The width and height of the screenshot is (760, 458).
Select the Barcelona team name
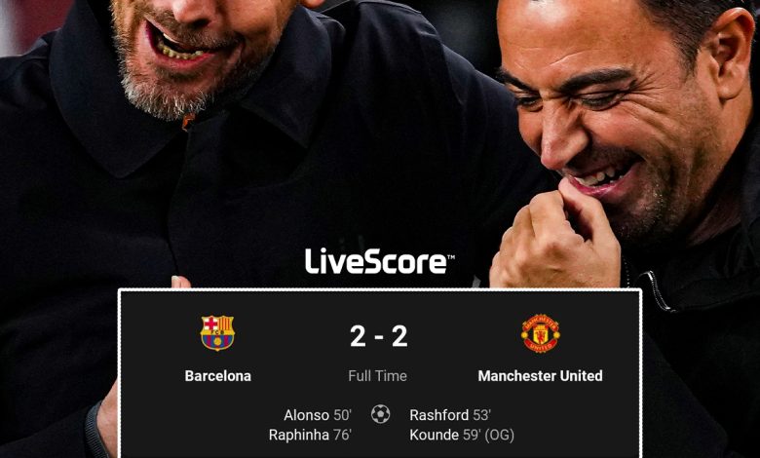click(x=218, y=376)
